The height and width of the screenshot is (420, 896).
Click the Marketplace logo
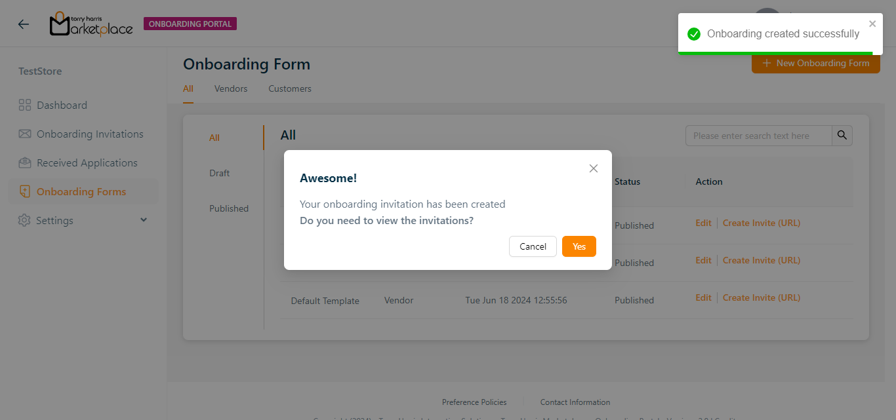[91, 24]
